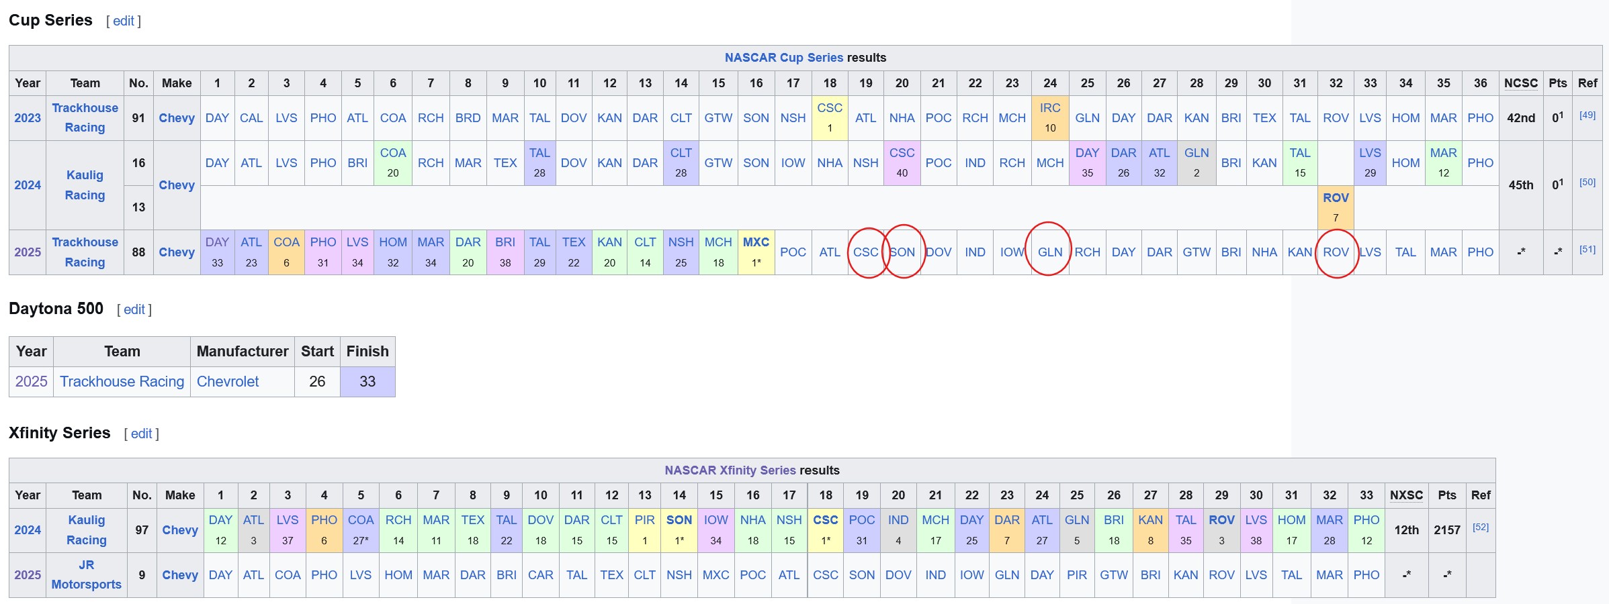Open bold MXC link in 2025 Cup row
The width and height of the screenshot is (1609, 604).
pyautogui.click(x=756, y=242)
